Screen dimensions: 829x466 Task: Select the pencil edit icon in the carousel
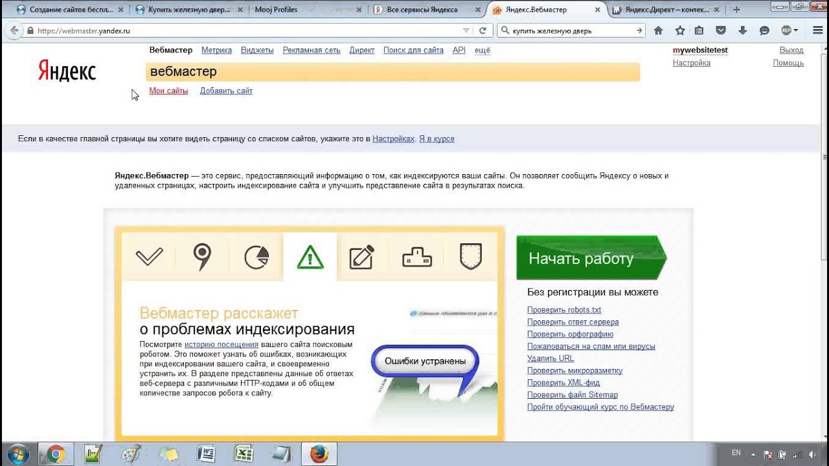click(x=362, y=257)
